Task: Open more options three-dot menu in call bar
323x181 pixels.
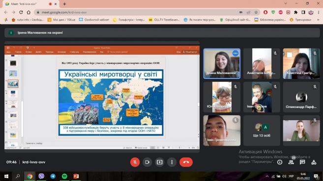Action: [172, 162]
